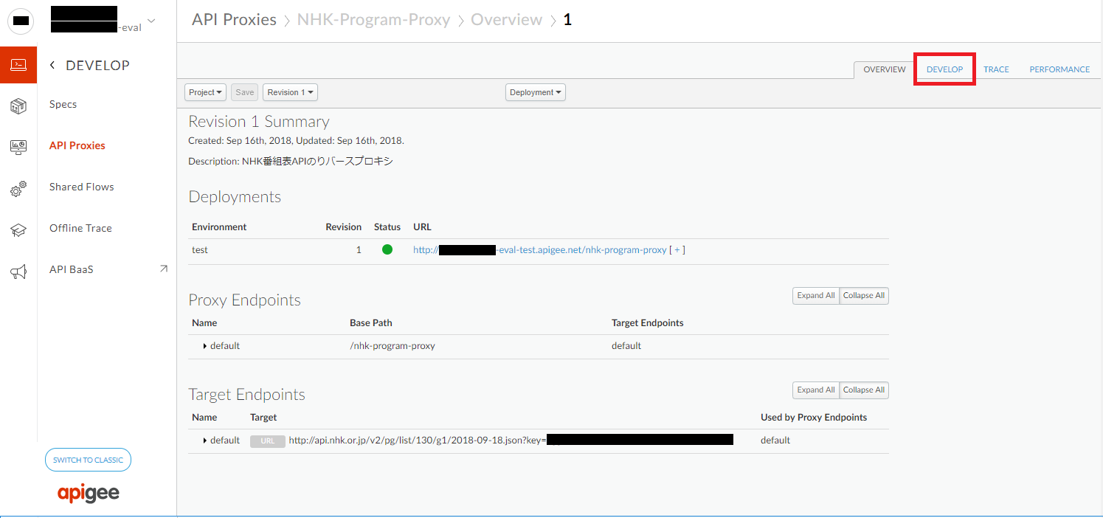Expand the default Proxy Endpoint row
Image resolution: width=1103 pixels, height=518 pixels.
(x=205, y=345)
